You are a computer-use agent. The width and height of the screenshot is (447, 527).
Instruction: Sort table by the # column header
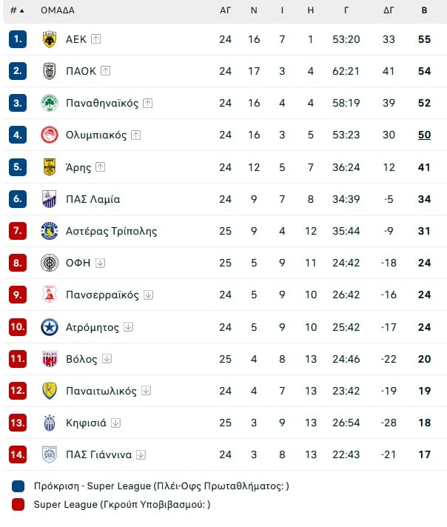[x=17, y=10]
